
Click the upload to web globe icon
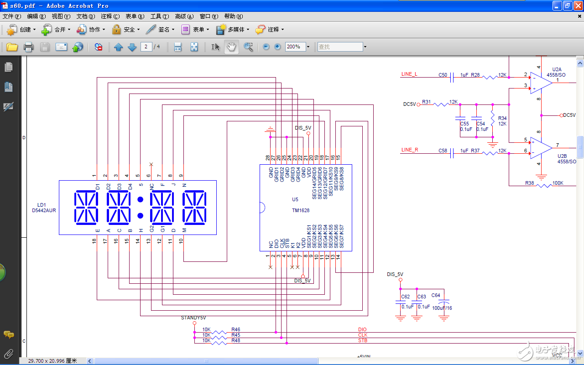coord(78,47)
